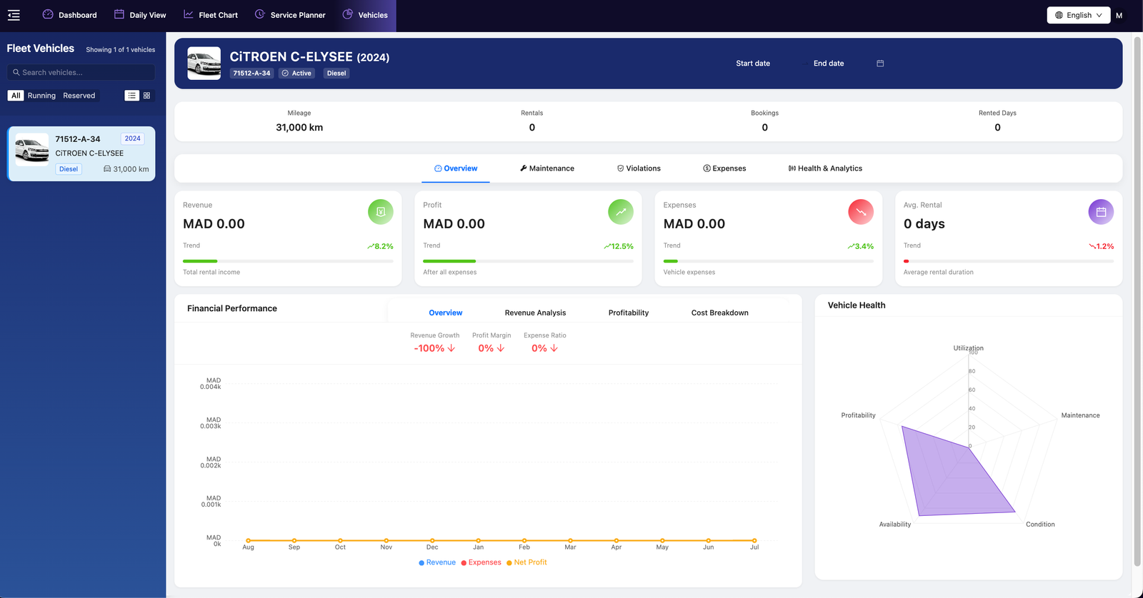Filter vehicles by Reserved status

[x=79, y=96]
